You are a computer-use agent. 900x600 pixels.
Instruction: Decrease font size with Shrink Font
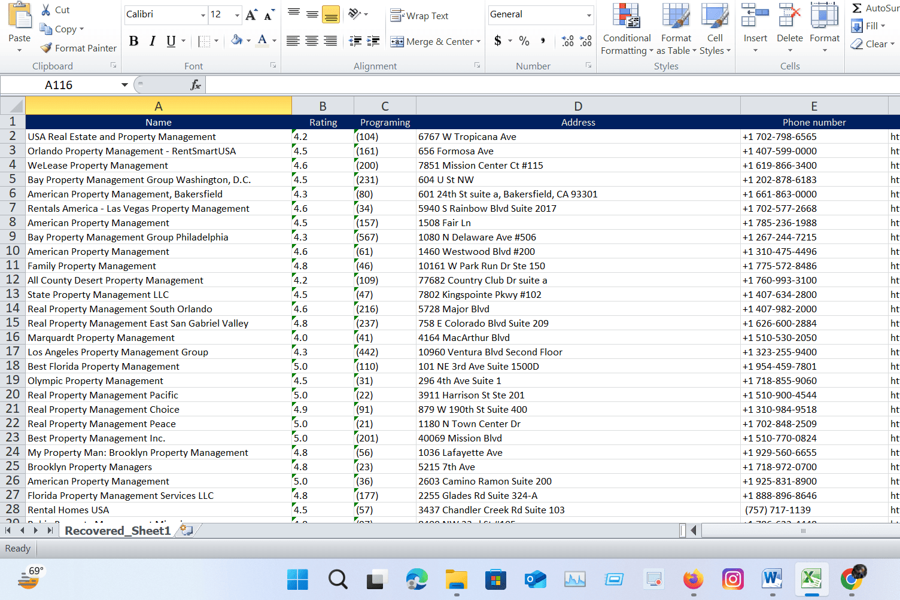tap(269, 15)
